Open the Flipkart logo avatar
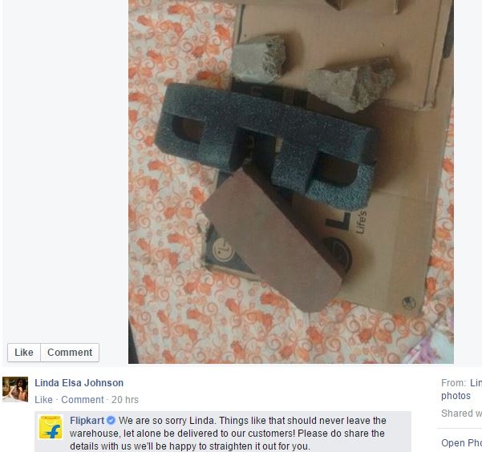The width and height of the screenshot is (482, 452). point(51,427)
